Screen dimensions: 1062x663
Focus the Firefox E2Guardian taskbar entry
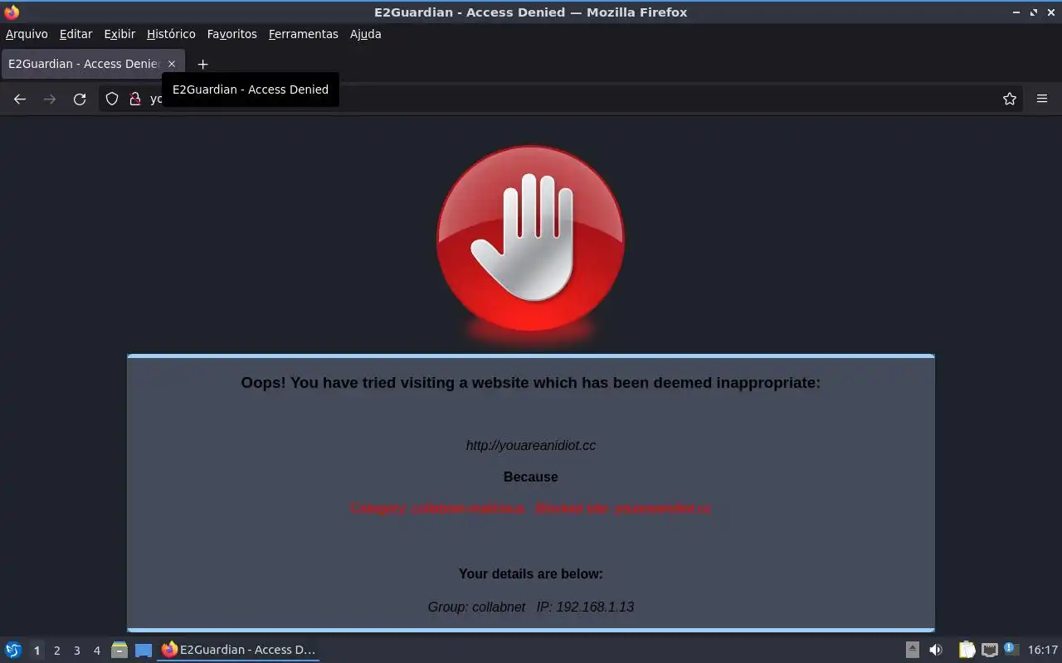[238, 650]
